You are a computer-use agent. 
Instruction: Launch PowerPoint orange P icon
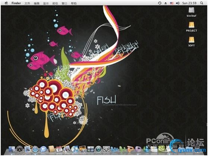tap(130, 149)
